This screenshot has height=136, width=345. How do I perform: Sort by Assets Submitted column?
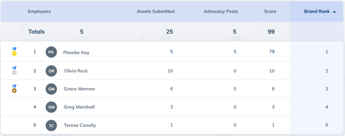pyautogui.click(x=156, y=11)
